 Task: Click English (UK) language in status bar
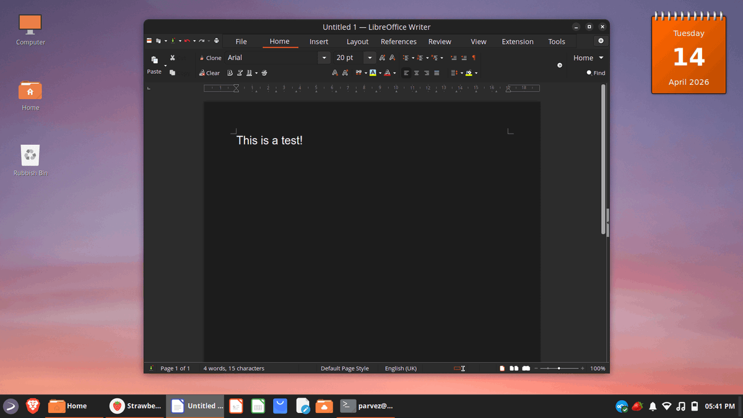coord(401,368)
